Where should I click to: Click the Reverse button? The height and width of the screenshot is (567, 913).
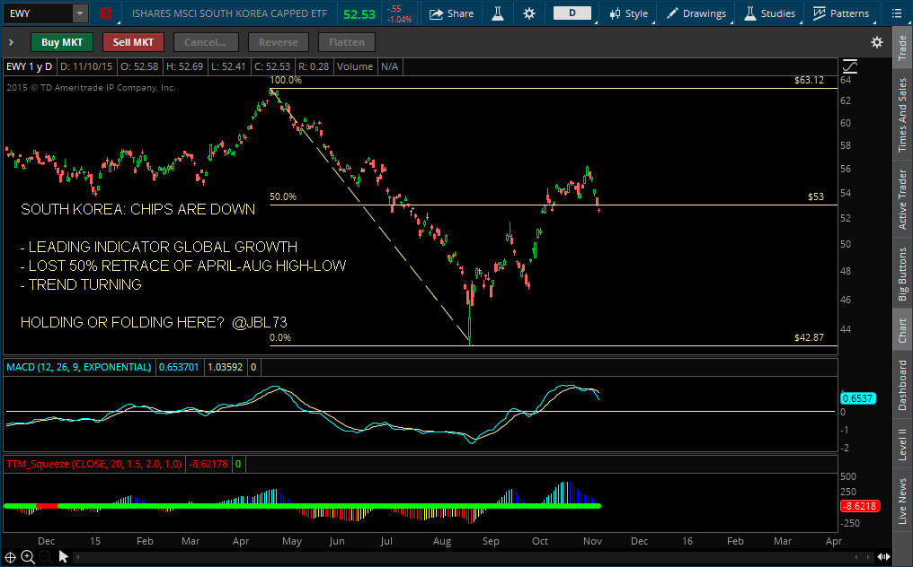point(279,42)
